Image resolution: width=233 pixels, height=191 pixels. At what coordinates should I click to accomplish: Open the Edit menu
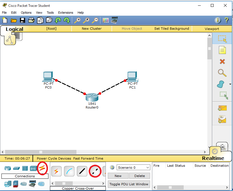coord(14,13)
